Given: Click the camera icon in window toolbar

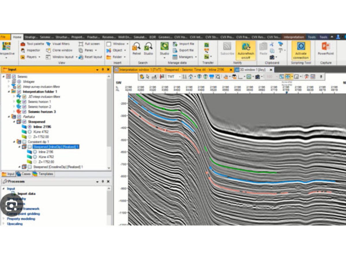Looking at the screenshot, I should 257,77.
